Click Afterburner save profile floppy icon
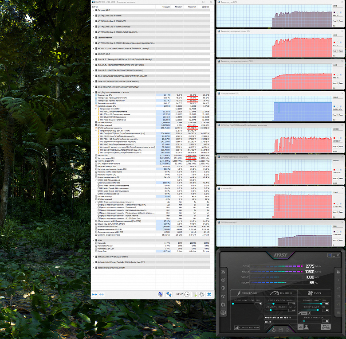 point(281,330)
